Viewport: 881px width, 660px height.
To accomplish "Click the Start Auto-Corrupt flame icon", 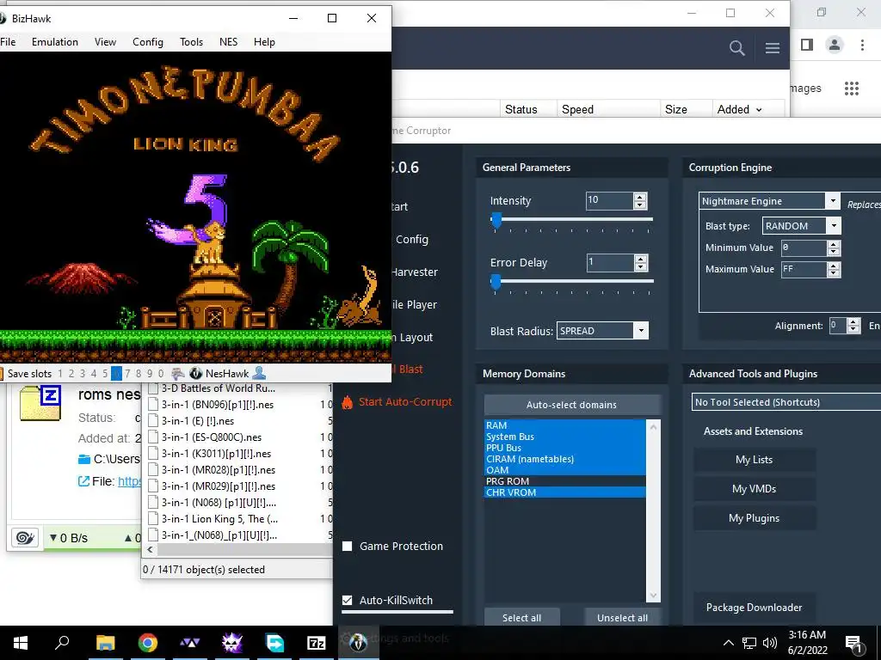I will [x=348, y=402].
